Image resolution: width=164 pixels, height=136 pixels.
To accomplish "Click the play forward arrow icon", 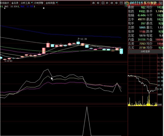I will [126, 3].
